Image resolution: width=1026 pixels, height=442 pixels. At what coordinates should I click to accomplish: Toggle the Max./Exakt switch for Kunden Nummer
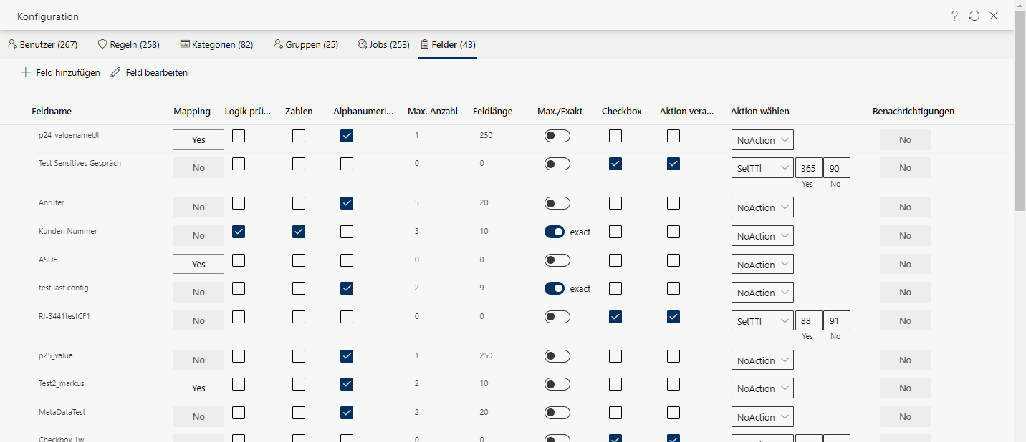pyautogui.click(x=557, y=232)
